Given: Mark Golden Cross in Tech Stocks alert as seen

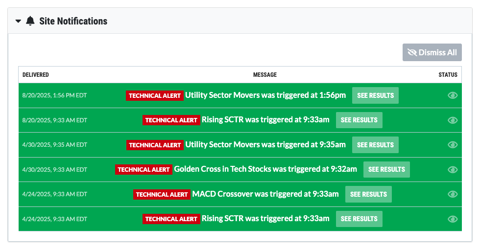Looking at the screenshot, I should (453, 169).
